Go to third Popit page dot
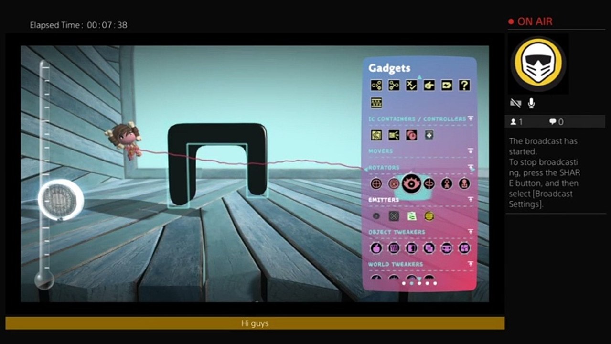 coord(419,283)
